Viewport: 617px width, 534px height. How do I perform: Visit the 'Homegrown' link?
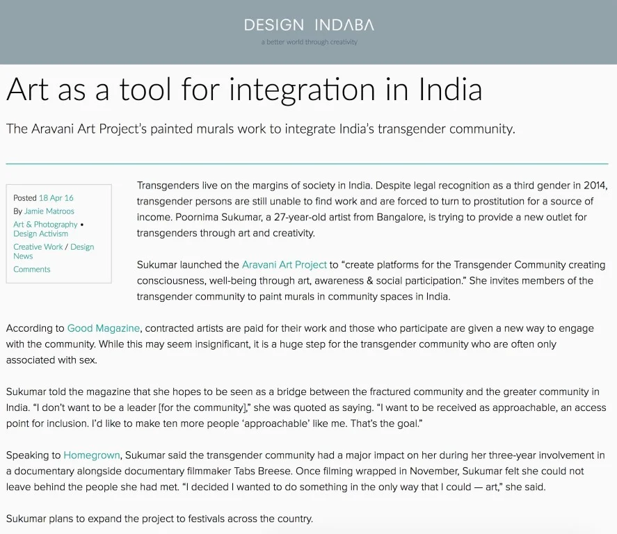click(92, 455)
